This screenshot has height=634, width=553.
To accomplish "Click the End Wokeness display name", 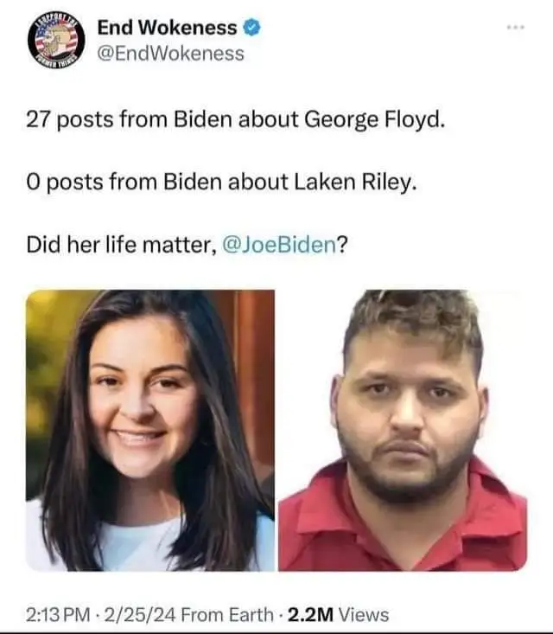I will tap(168, 28).
